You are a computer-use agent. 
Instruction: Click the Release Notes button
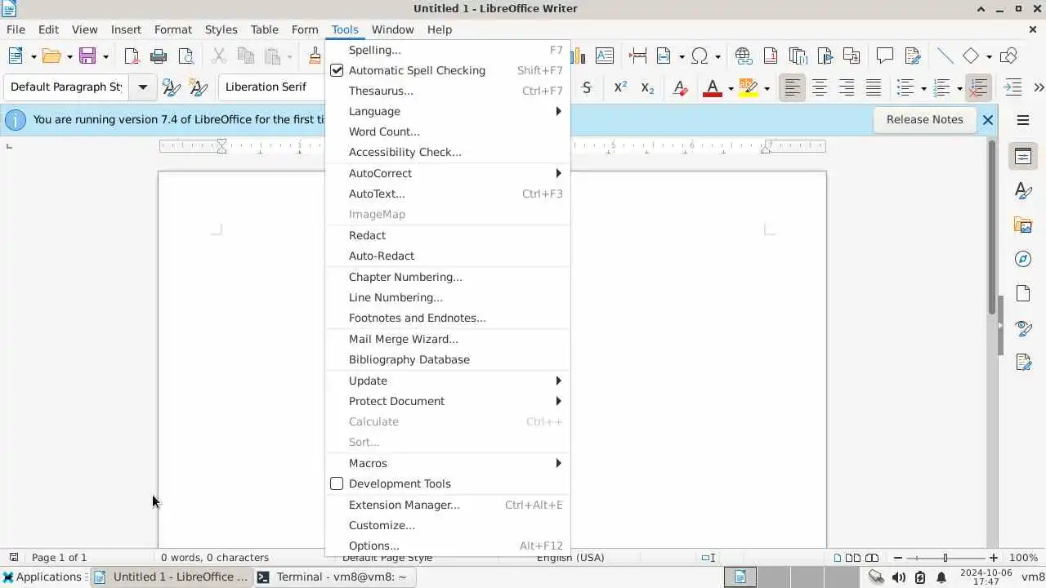point(924,119)
